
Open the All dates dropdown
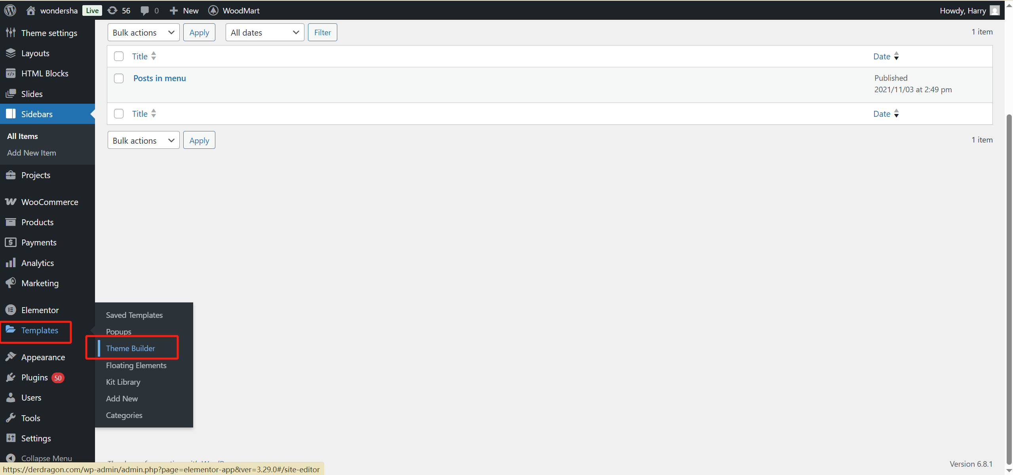[x=264, y=32]
